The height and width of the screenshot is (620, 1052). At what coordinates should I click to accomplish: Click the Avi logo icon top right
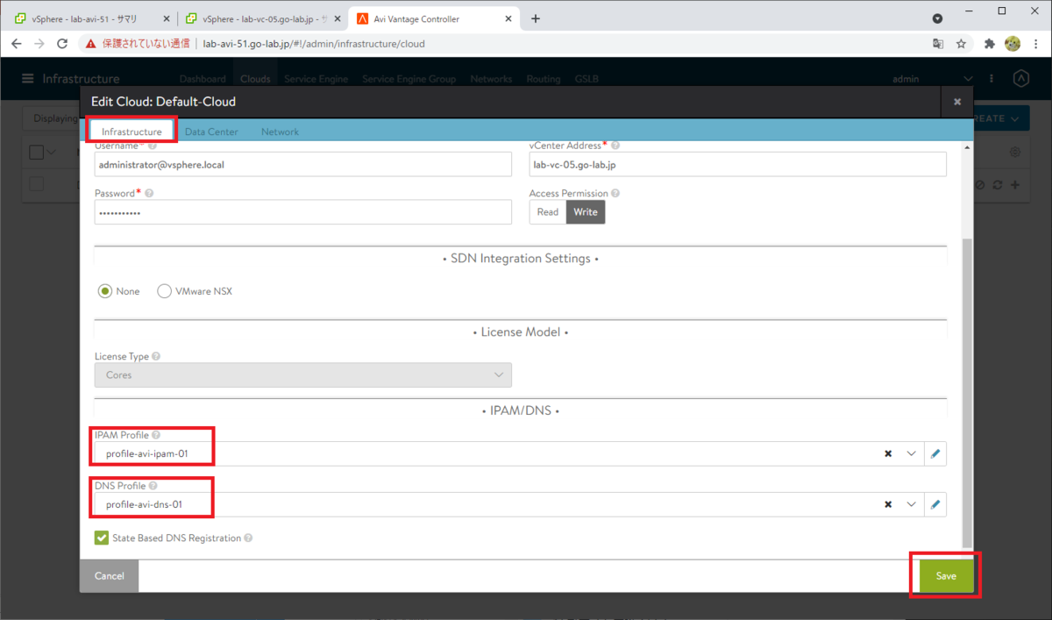1020,79
